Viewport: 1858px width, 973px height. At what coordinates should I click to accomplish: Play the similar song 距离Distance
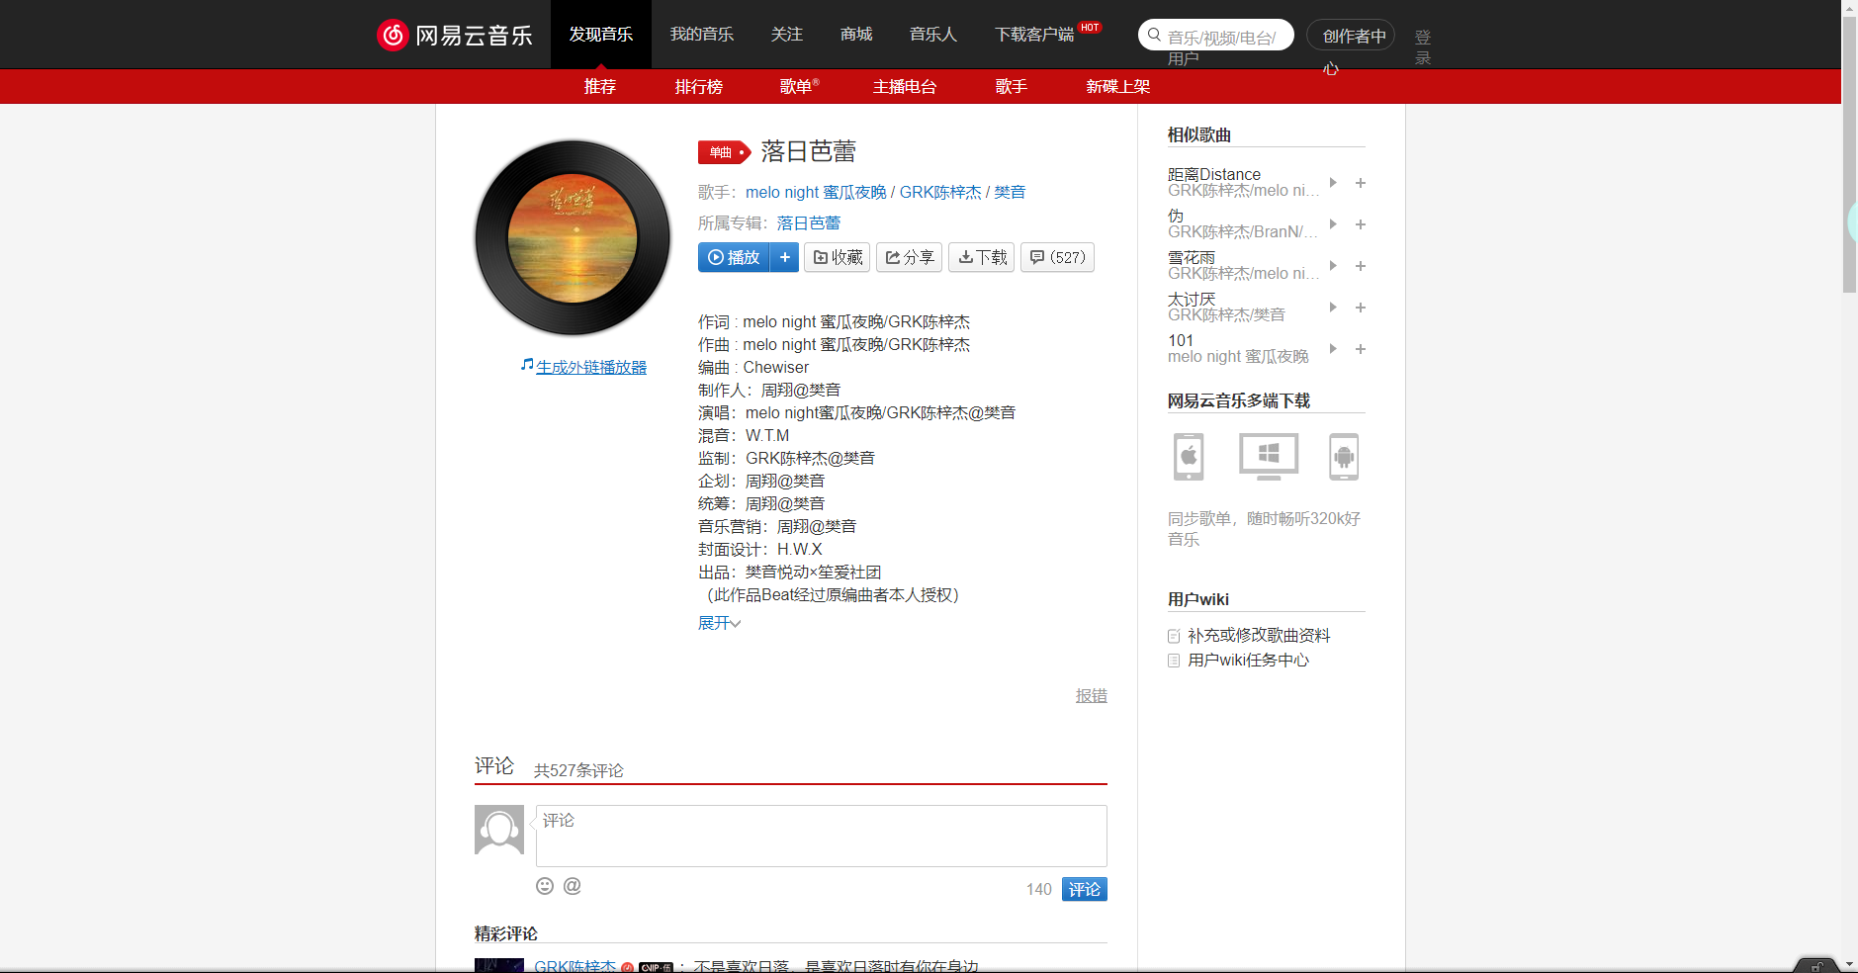click(x=1334, y=183)
